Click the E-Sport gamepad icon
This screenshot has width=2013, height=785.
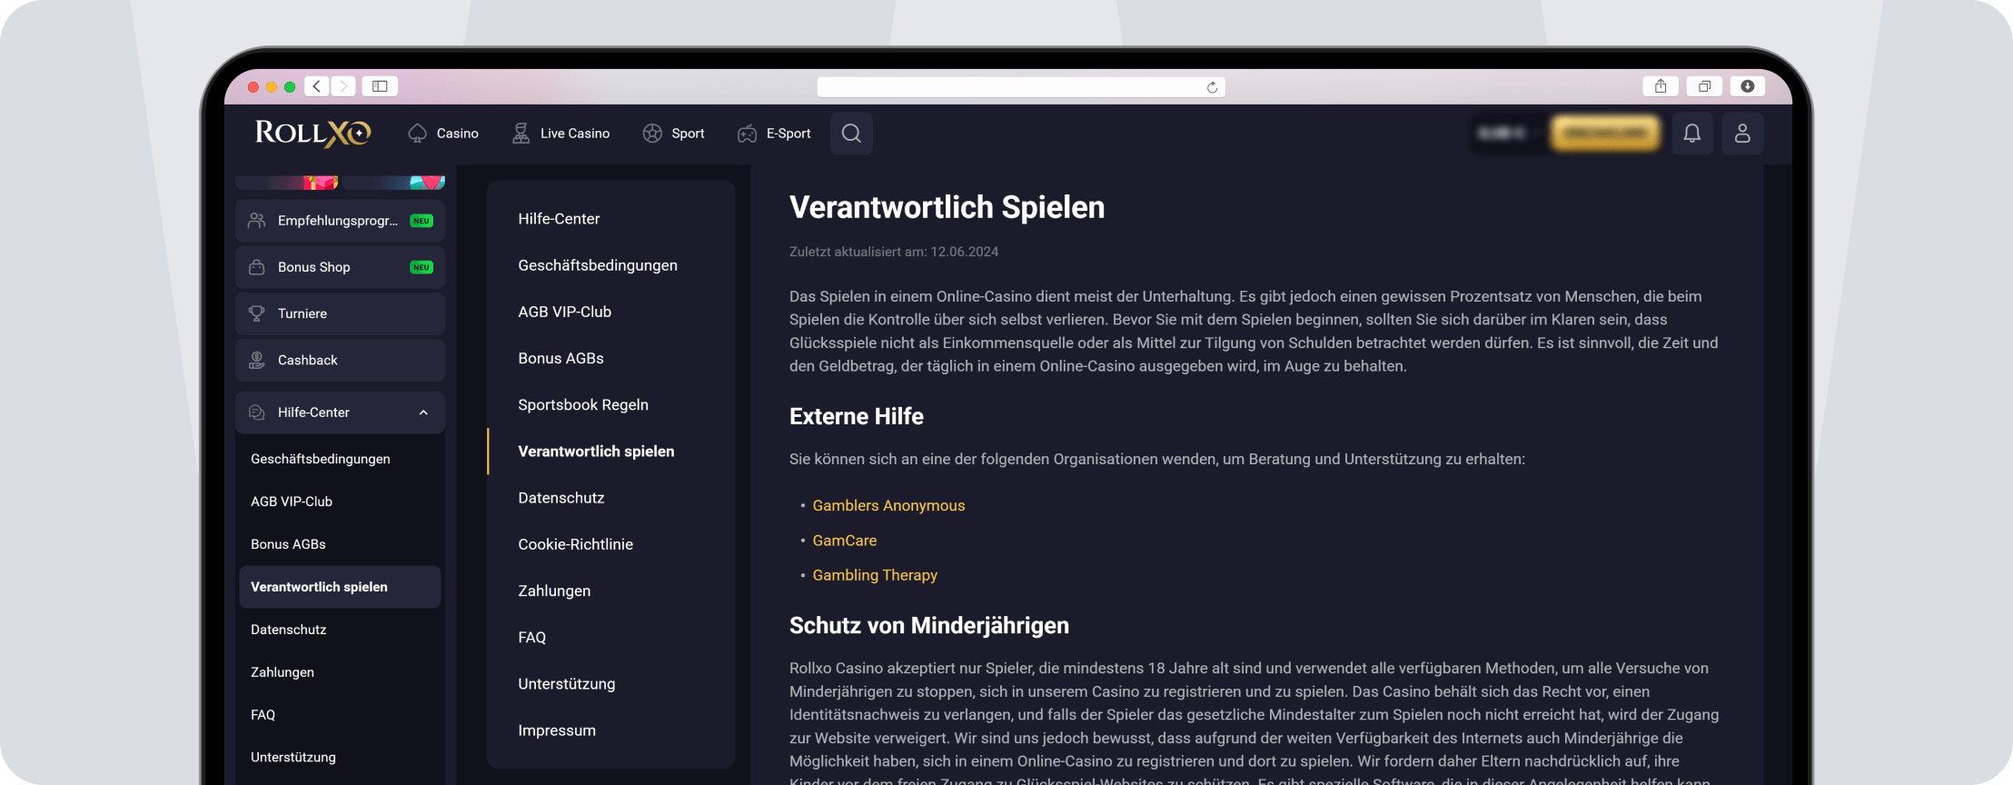click(747, 134)
